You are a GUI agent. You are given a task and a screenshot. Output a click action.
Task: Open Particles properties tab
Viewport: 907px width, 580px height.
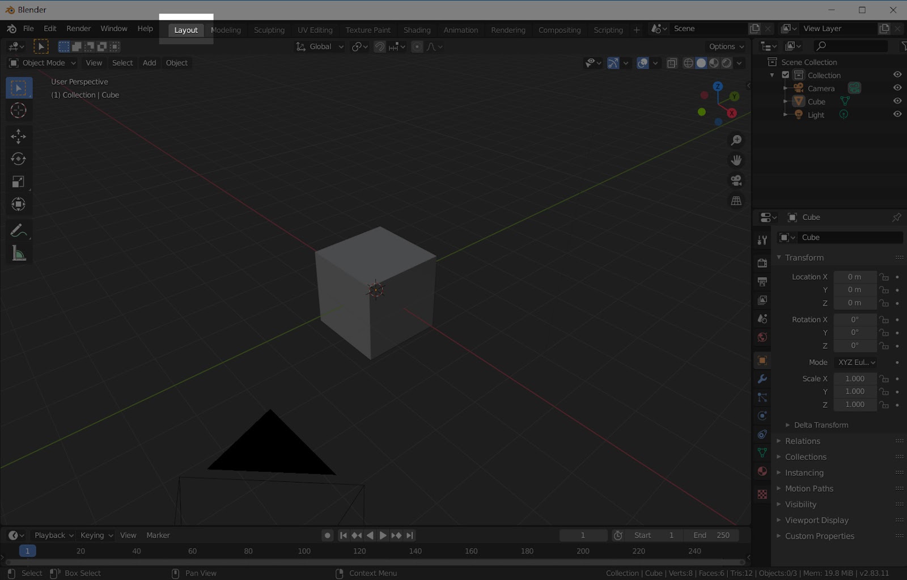[x=762, y=397]
